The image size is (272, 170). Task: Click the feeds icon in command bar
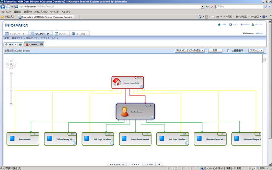pyautogui.click(x=206, y=17)
